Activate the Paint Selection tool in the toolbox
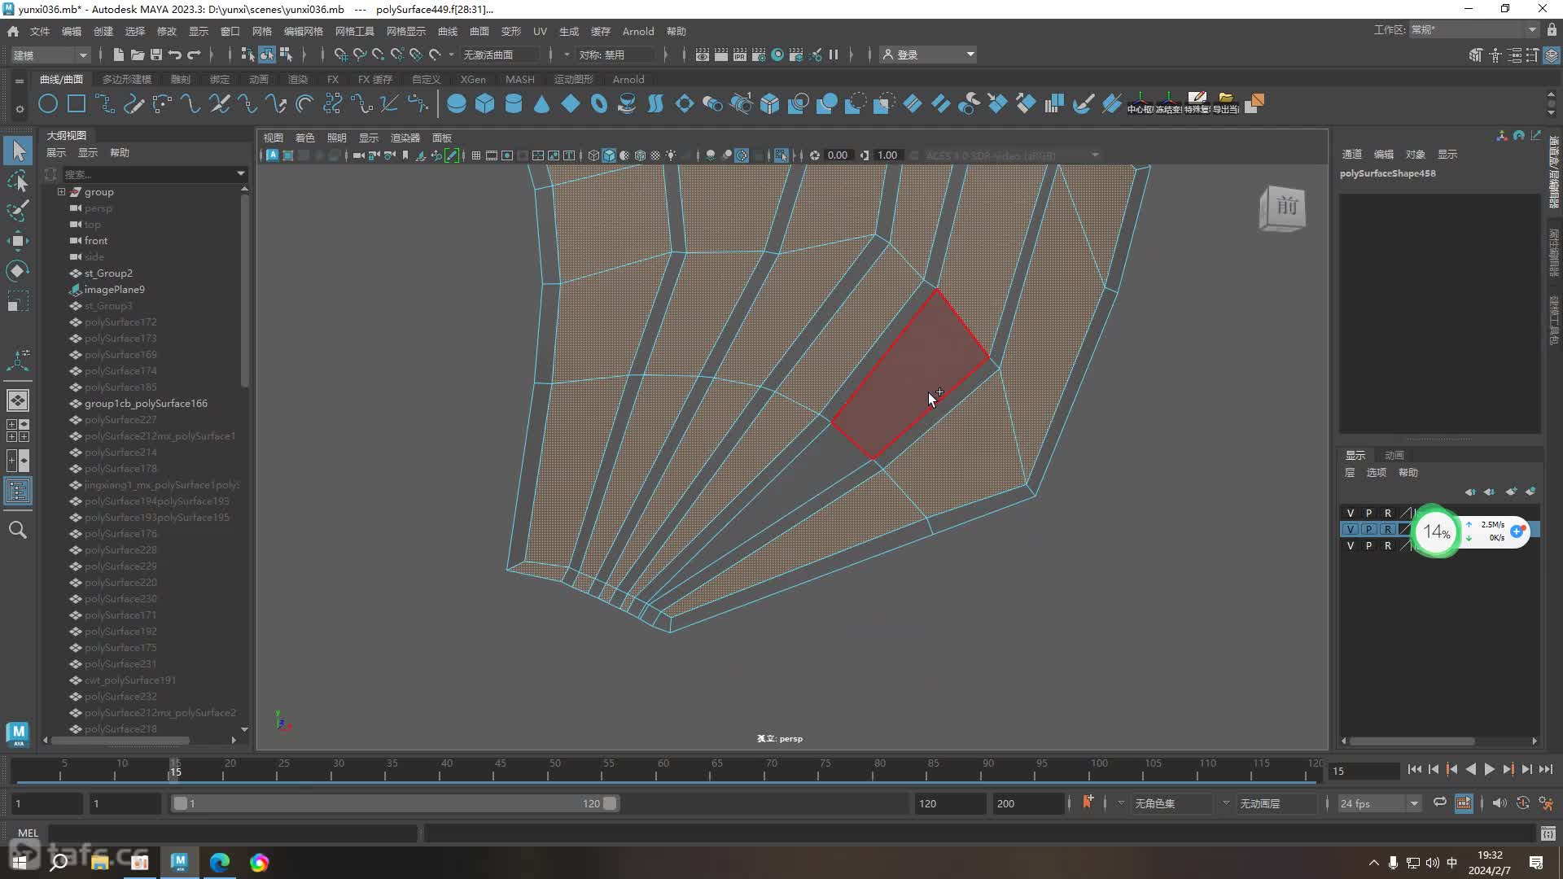 [x=18, y=211]
